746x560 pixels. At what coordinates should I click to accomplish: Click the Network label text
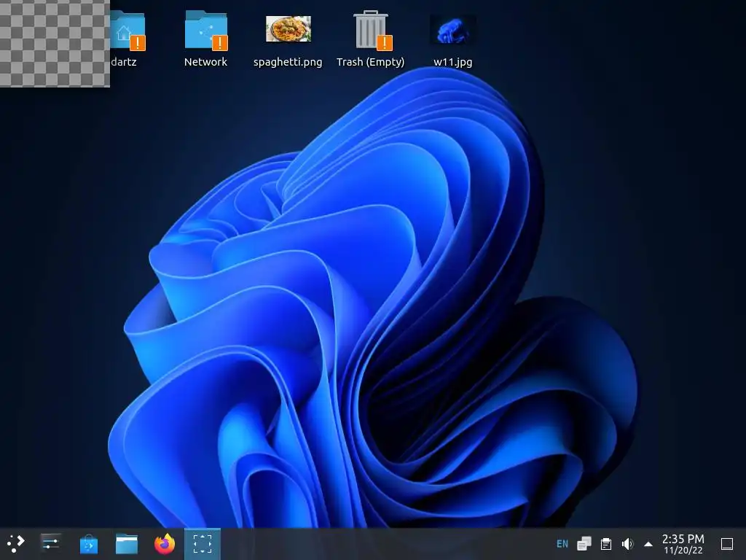[x=205, y=62]
